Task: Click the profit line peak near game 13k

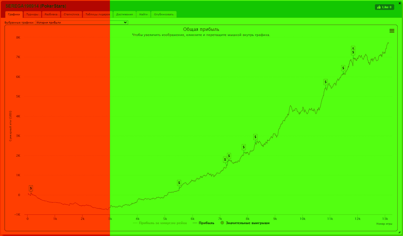Action: 388,43
